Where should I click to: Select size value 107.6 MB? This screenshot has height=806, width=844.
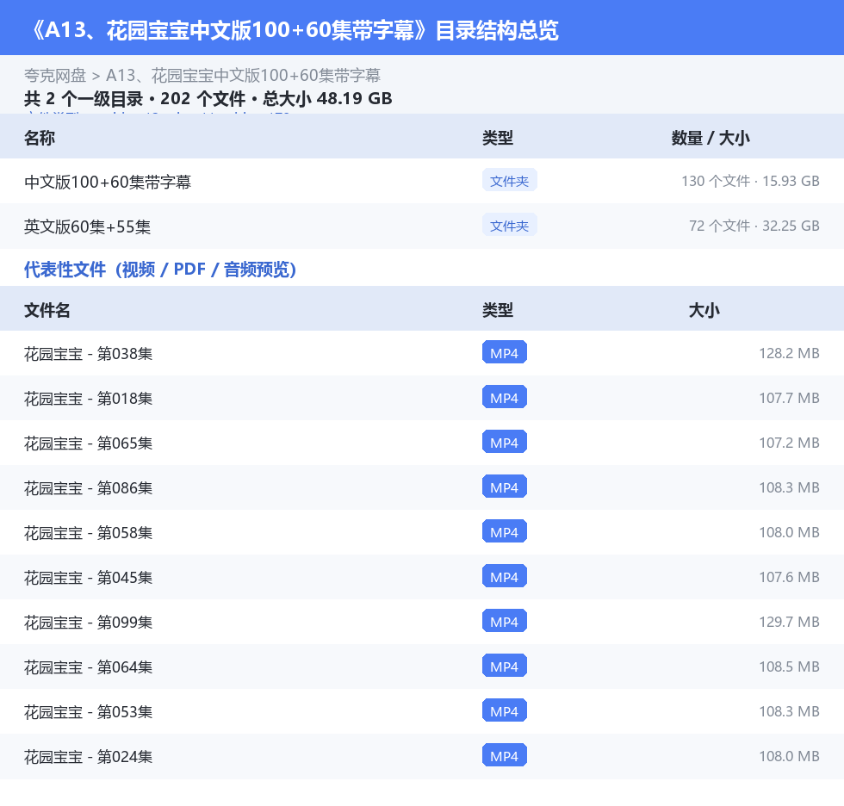[789, 577]
